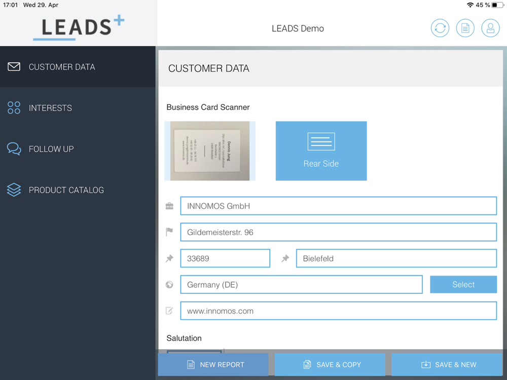Open the reports document icon in header
This screenshot has height=380, width=507.
click(x=465, y=28)
